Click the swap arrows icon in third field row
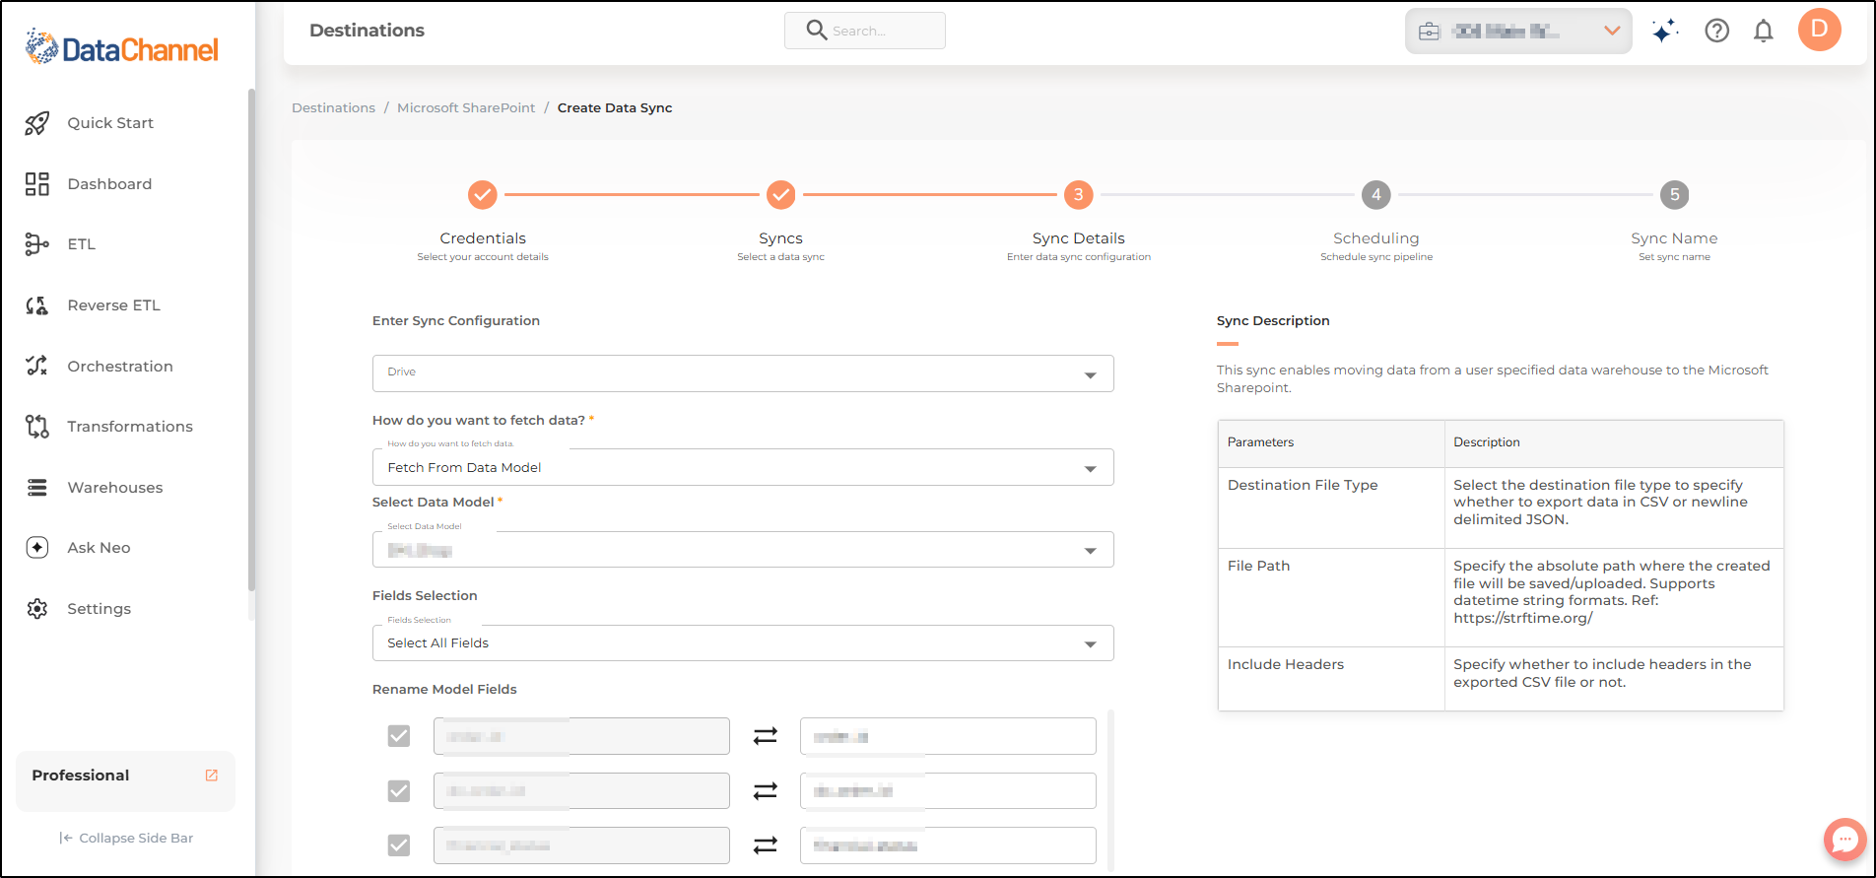Image resolution: width=1876 pixels, height=878 pixels. pyautogui.click(x=766, y=845)
